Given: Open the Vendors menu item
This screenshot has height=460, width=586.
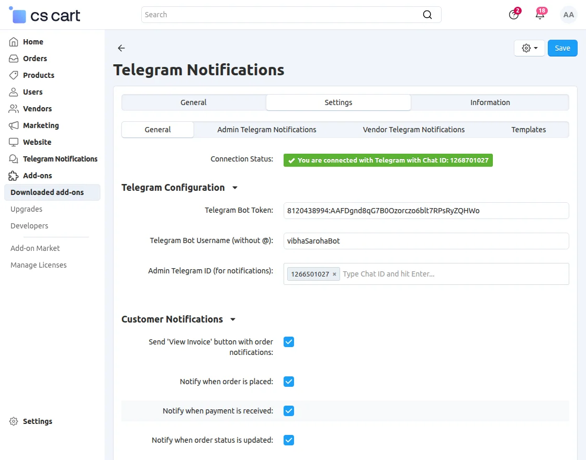Looking at the screenshot, I should (37, 109).
